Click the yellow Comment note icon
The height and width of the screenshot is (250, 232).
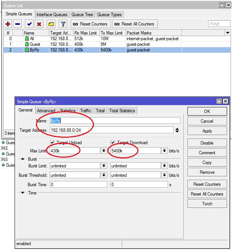[51, 24]
